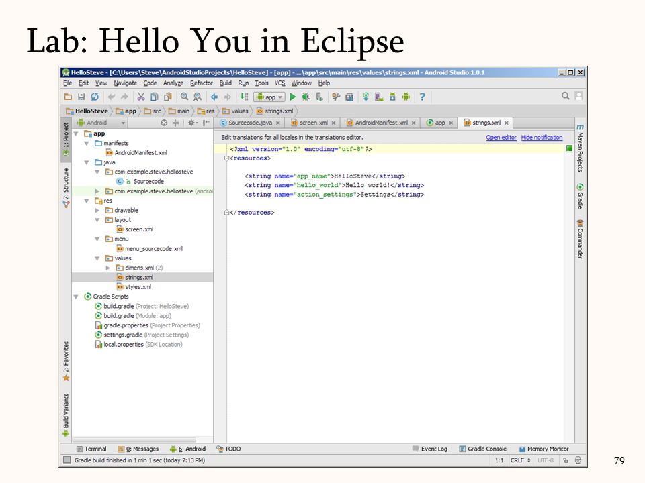Open Project panel gear settings dropdown
Image resolution: width=645 pixels, height=483 pixels.
pos(192,123)
